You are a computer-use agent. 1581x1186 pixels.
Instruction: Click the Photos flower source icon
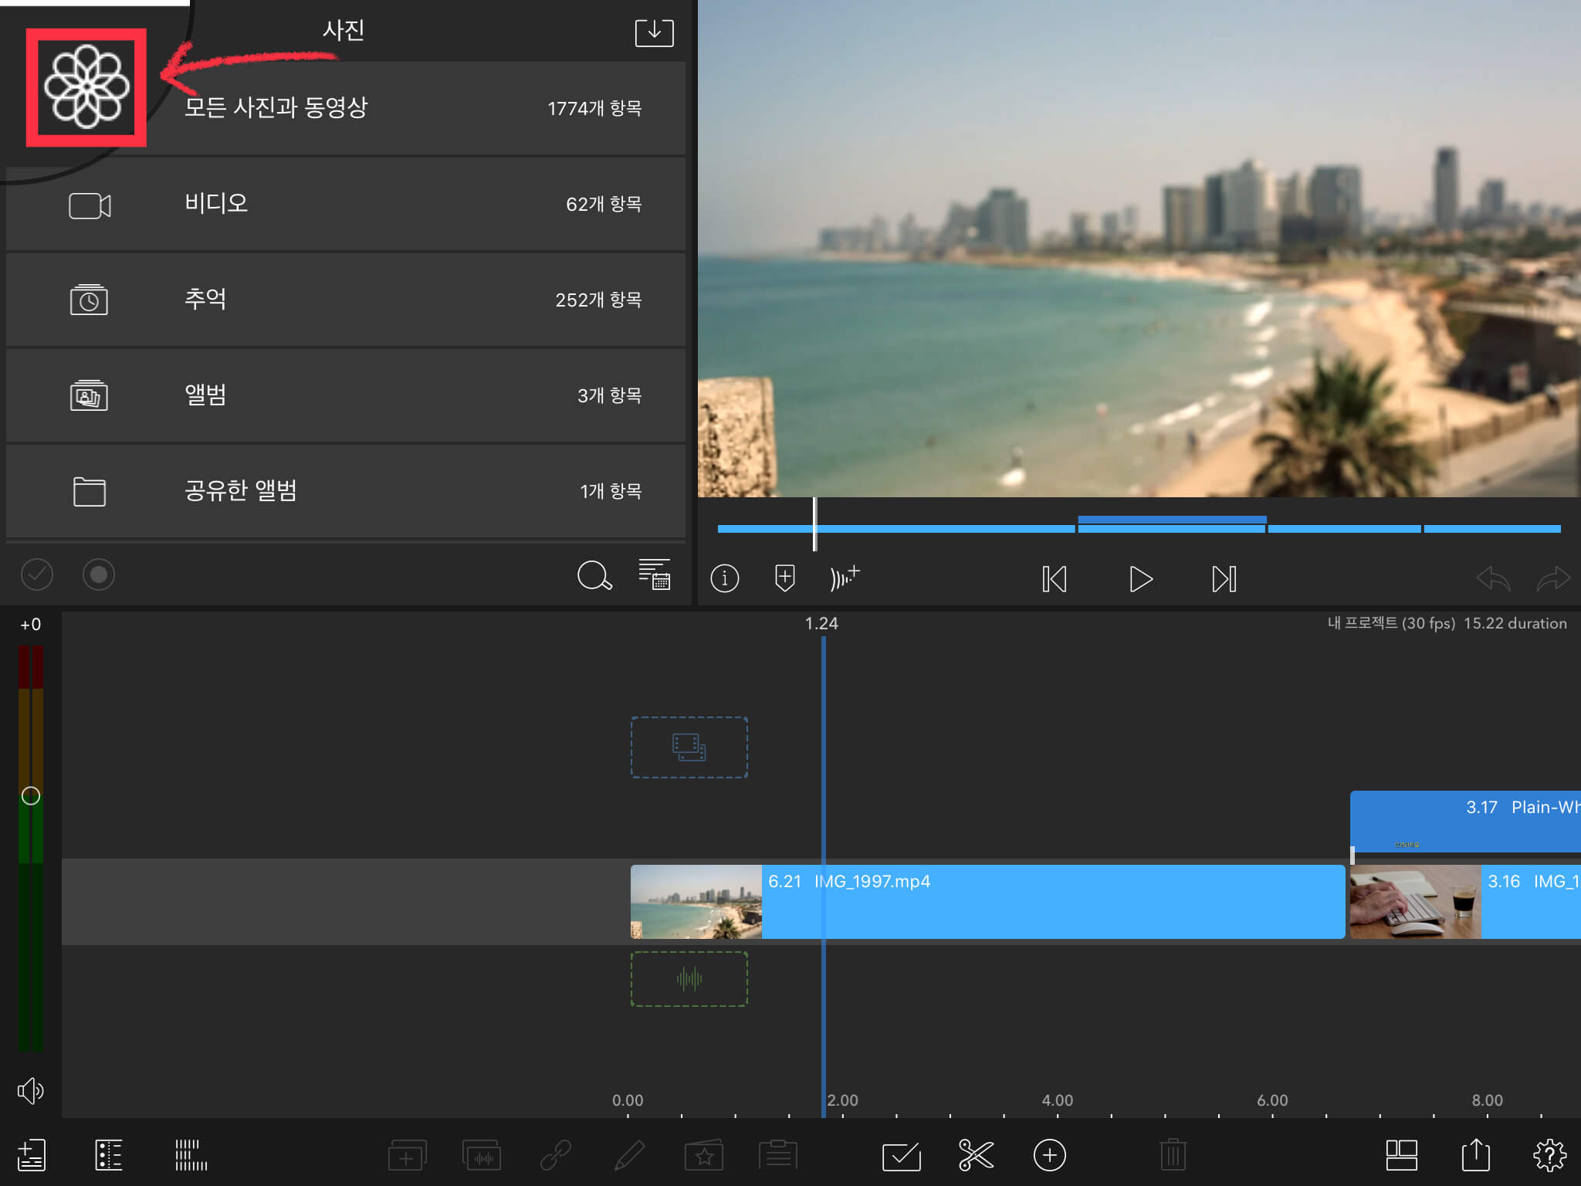(86, 87)
